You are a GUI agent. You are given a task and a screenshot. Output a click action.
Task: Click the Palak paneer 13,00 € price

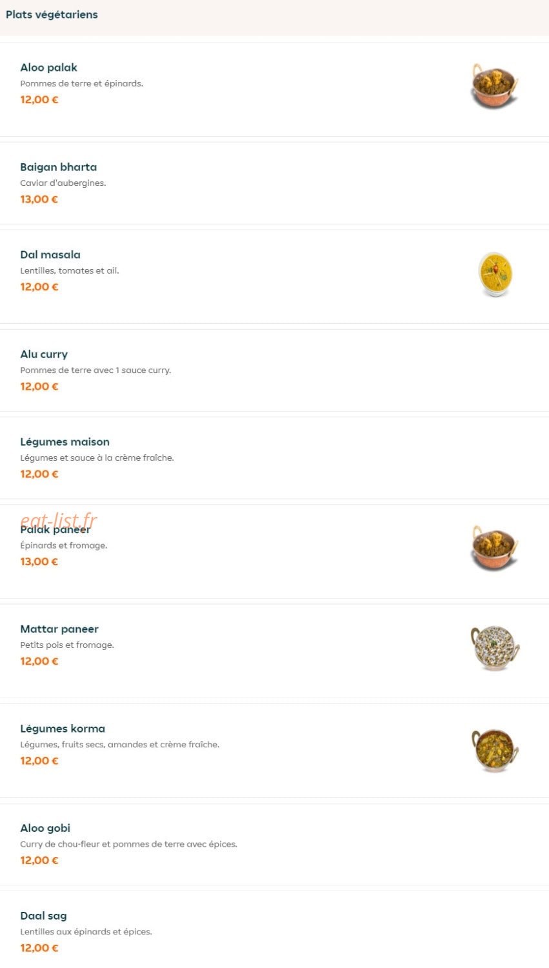[39, 561]
